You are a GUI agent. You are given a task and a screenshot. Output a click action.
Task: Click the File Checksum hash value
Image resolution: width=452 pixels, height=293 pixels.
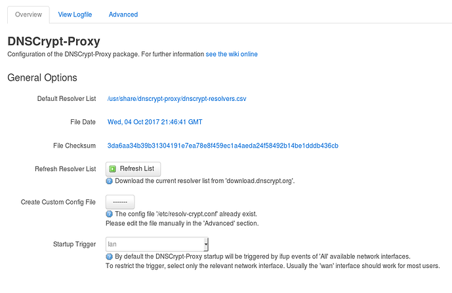tap(222, 145)
